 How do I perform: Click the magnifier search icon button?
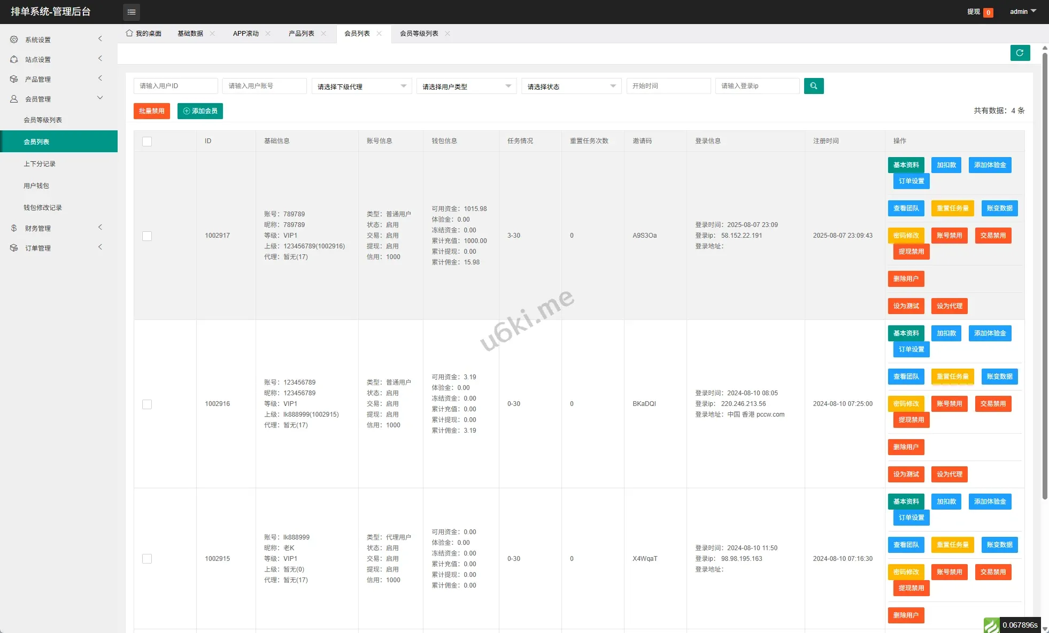(813, 86)
